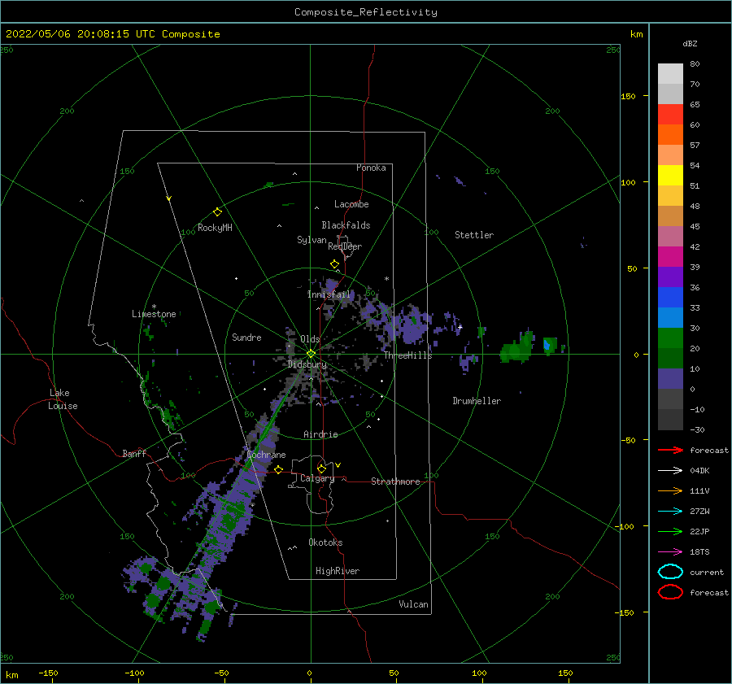Click the Stettler city label

click(474, 235)
